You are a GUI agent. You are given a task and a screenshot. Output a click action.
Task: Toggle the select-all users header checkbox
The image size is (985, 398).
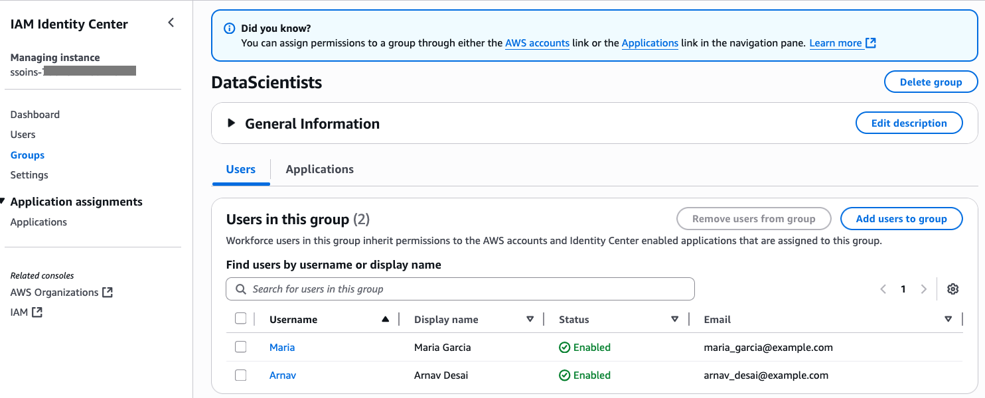coord(241,319)
